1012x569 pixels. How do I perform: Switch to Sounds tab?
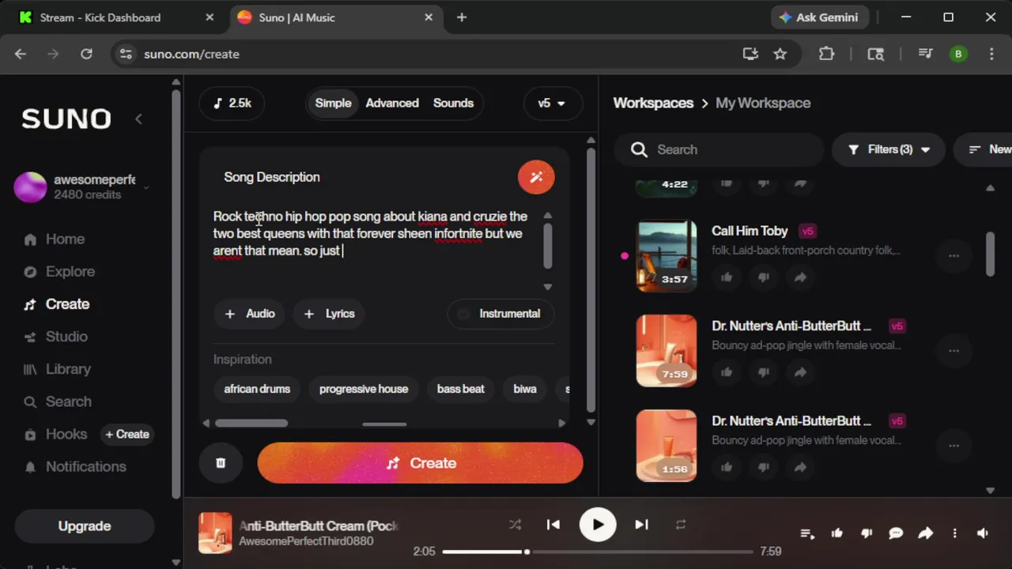click(453, 103)
